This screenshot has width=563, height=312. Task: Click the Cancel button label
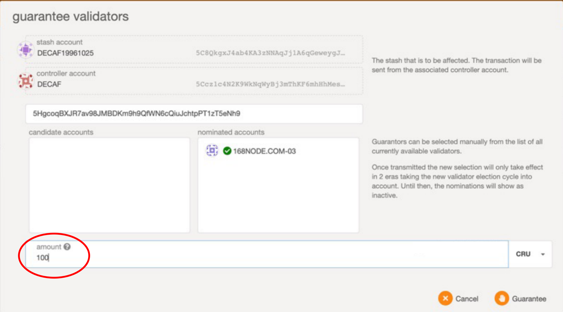coord(467,299)
